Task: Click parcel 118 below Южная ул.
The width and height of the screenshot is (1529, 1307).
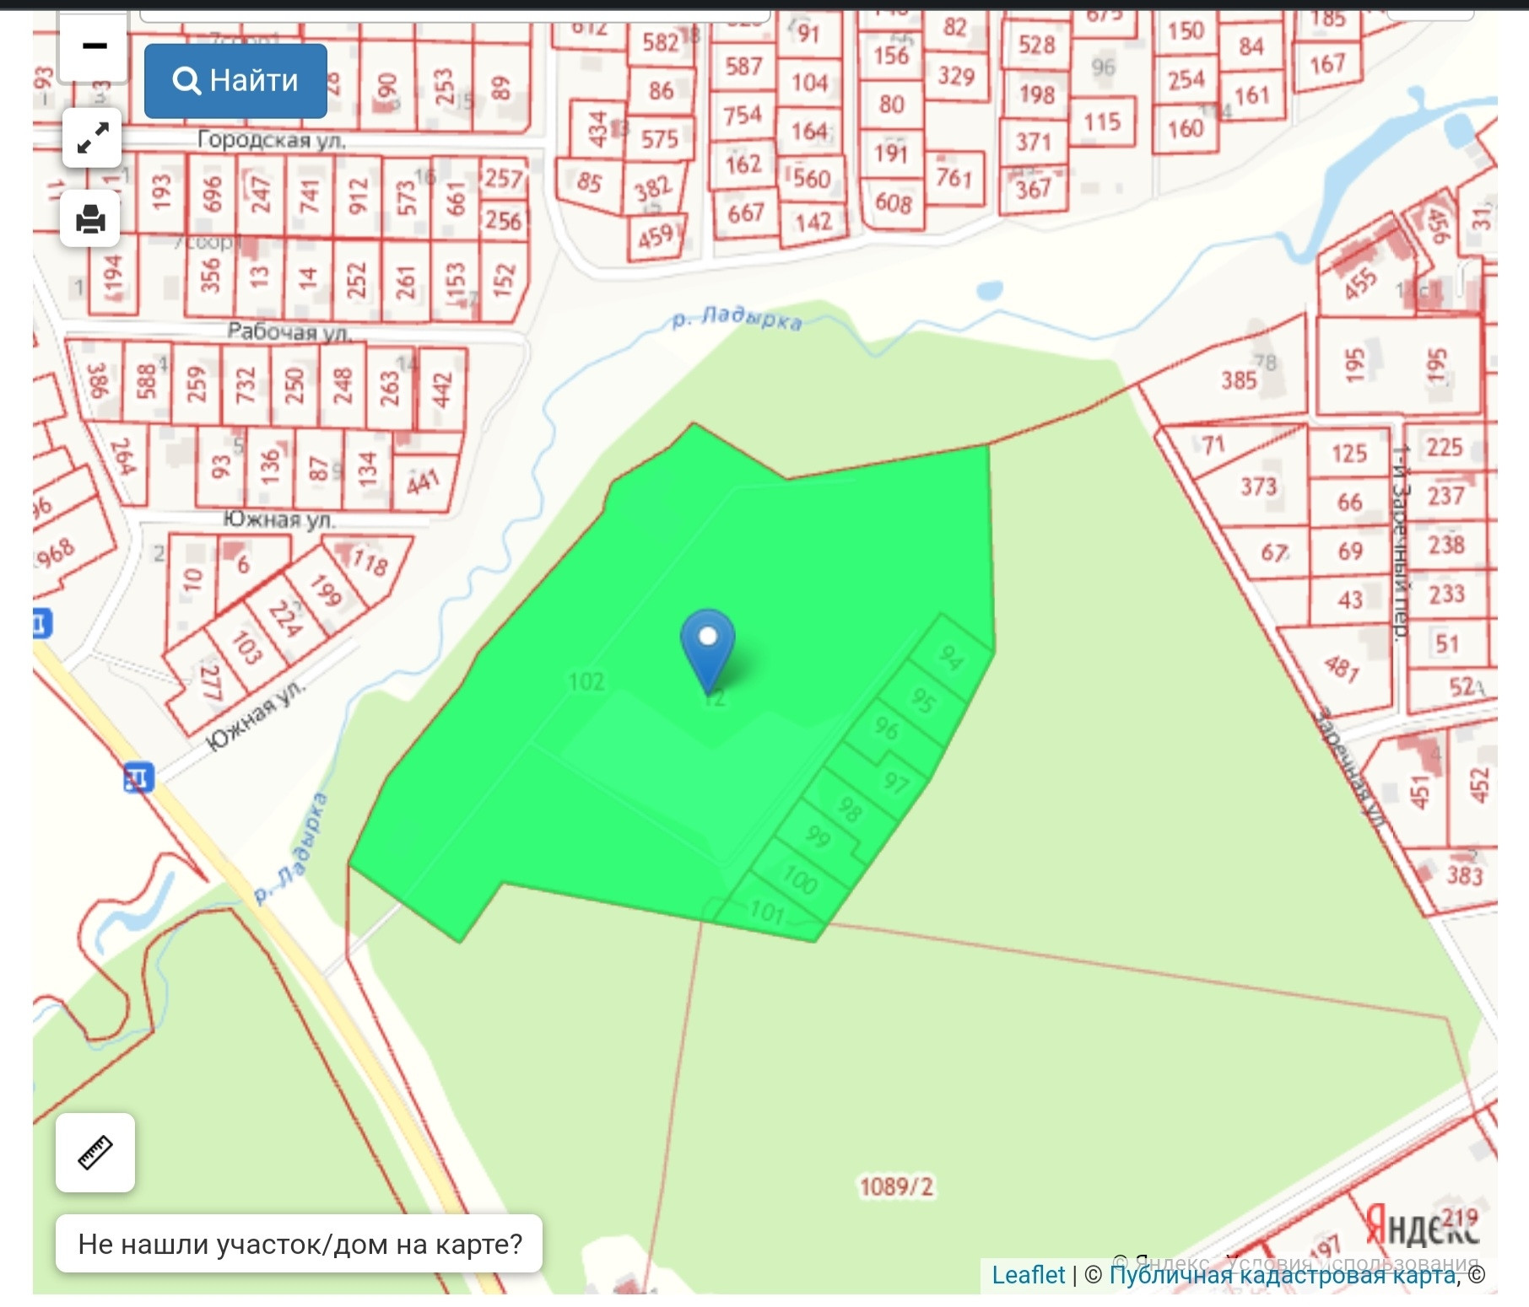Action: tap(369, 561)
